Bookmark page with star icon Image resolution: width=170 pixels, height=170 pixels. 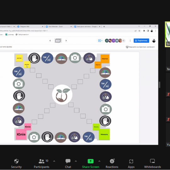pos(139,31)
